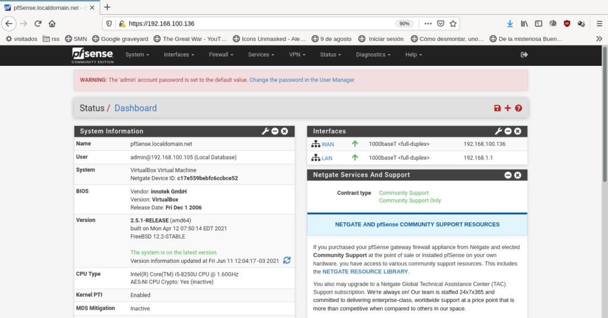
Task: Click the LAN interface network icon
Action: click(x=316, y=158)
